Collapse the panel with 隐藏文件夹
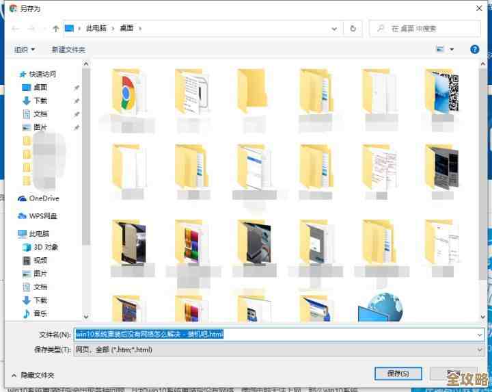Screen dimensions: 492x392 [x=33, y=375]
